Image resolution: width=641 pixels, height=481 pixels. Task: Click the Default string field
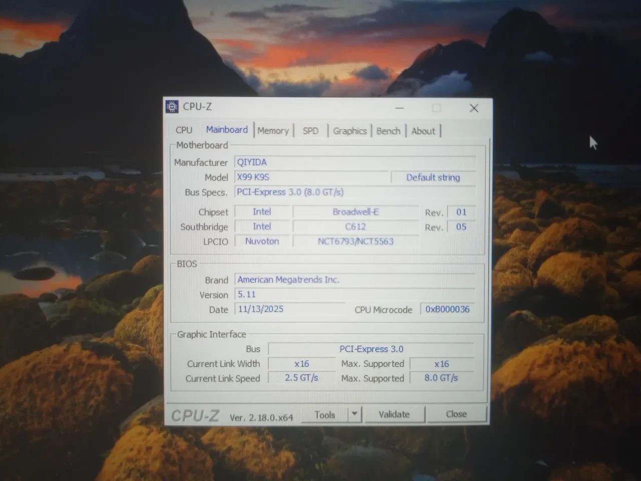pos(433,177)
